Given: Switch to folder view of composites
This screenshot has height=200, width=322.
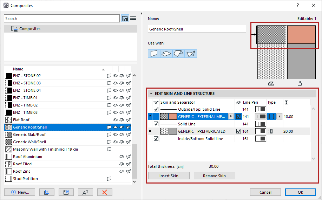Looking at the screenshot, I should [125, 19].
